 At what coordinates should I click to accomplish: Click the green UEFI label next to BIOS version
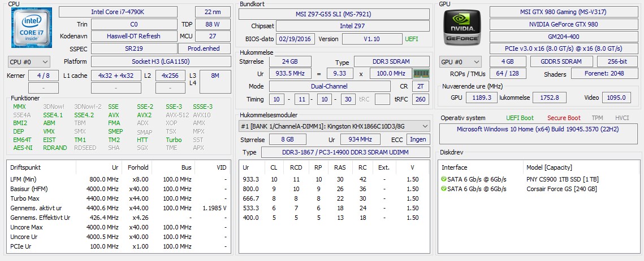click(x=412, y=39)
